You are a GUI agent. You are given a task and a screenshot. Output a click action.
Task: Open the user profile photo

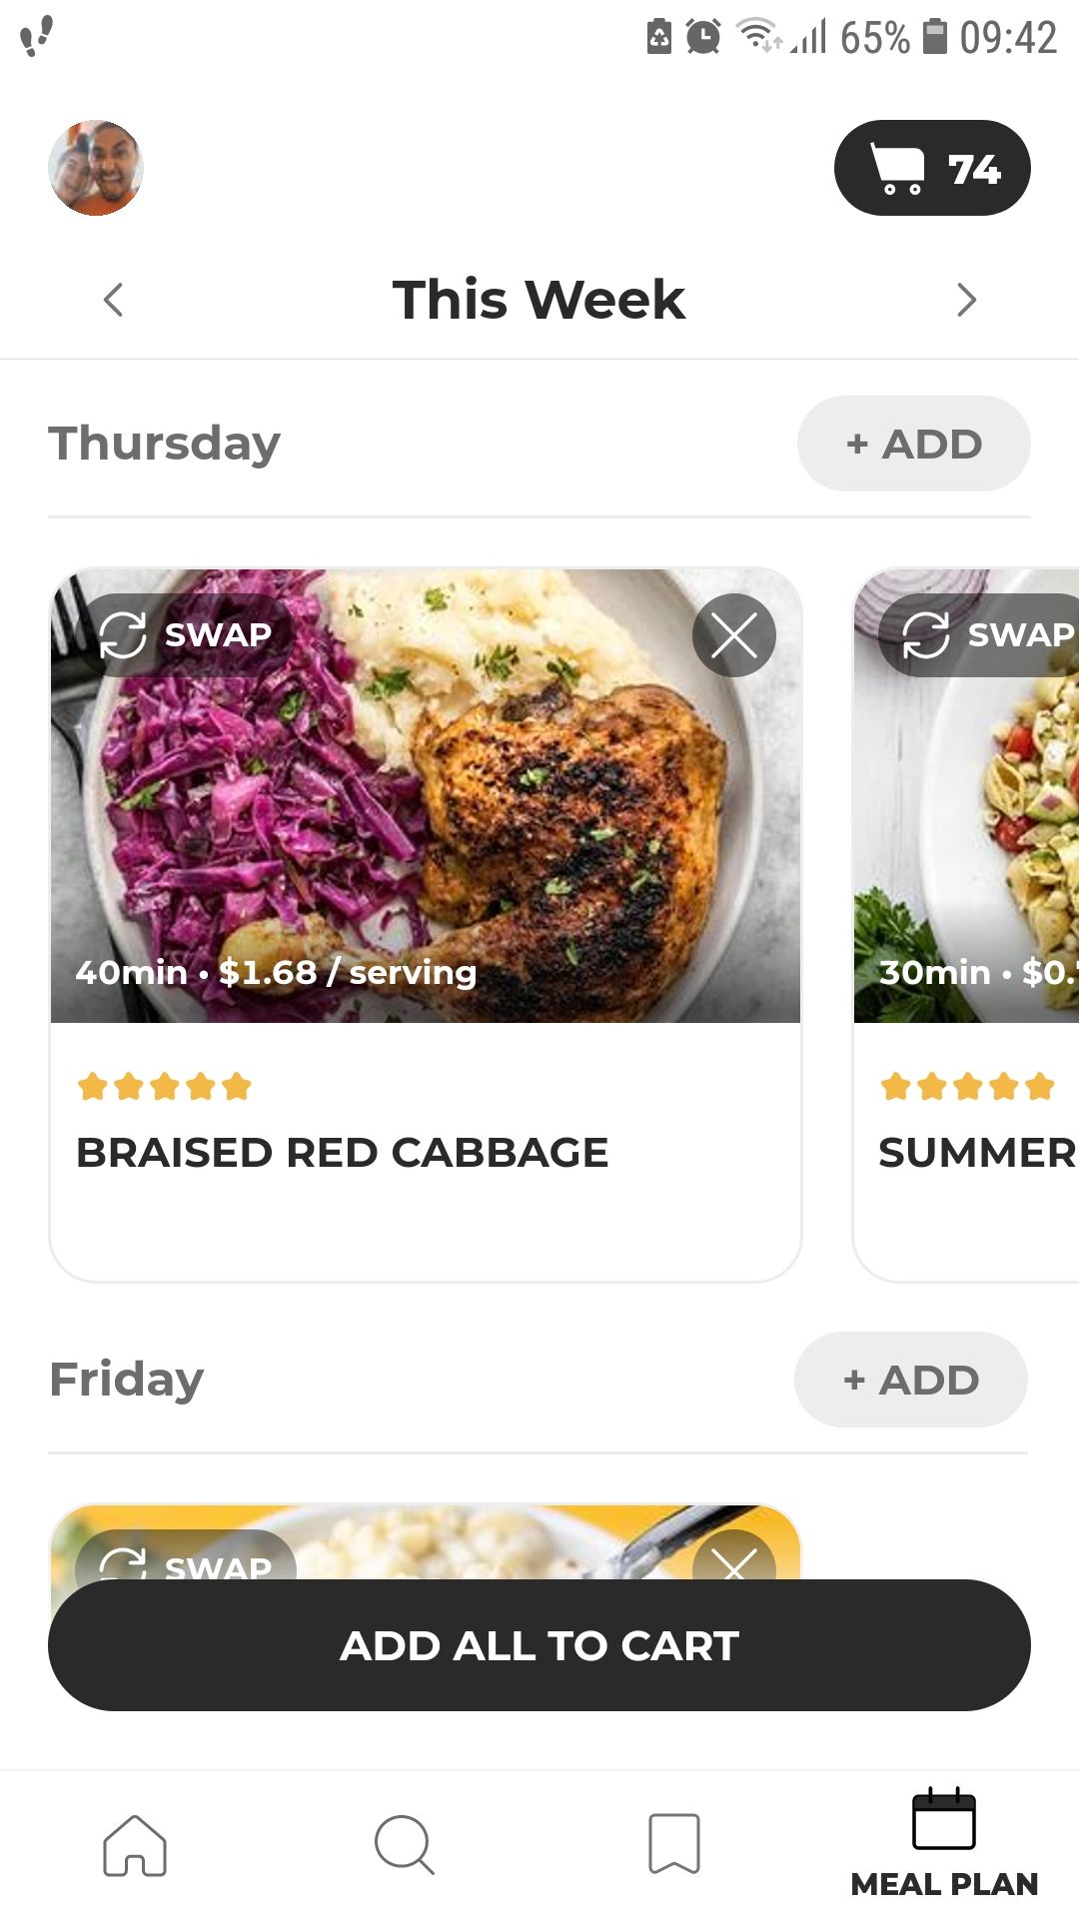(x=96, y=168)
